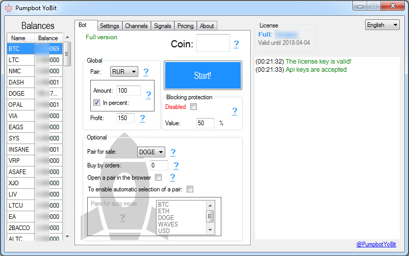The height and width of the screenshot is (256, 409).
Task: Click Balances list scrollbar up arrow
Action: pyautogui.click(x=67, y=37)
